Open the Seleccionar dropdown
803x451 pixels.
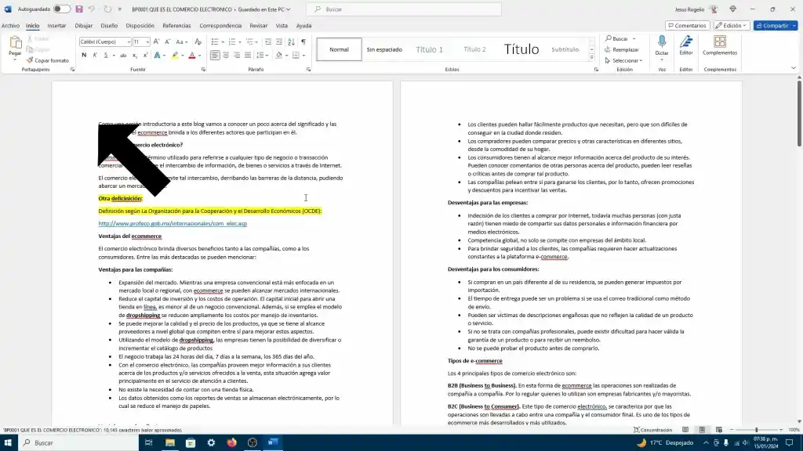pyautogui.click(x=623, y=60)
